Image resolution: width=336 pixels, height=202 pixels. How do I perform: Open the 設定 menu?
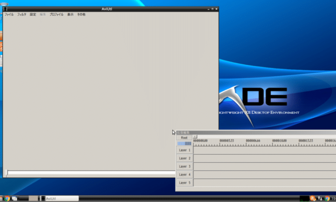point(33,15)
